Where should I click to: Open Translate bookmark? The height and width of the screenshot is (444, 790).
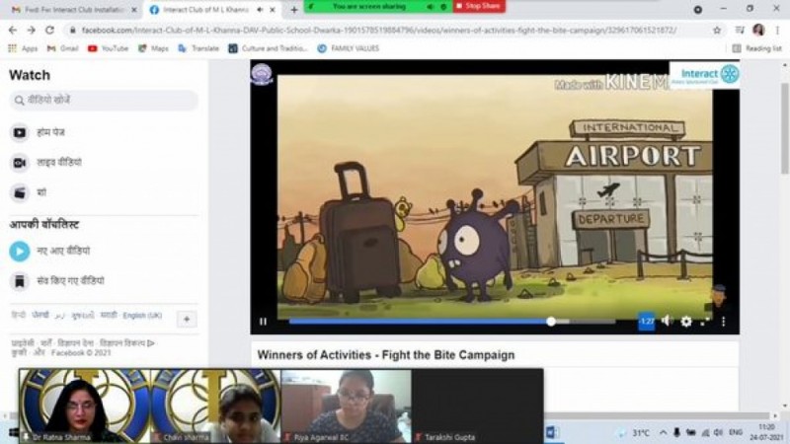pyautogui.click(x=198, y=48)
